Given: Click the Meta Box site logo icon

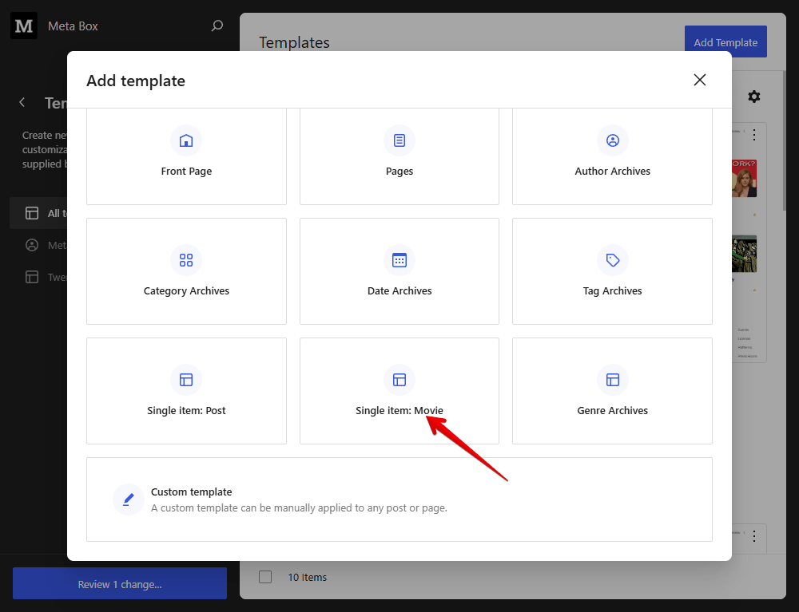Looking at the screenshot, I should pyautogui.click(x=24, y=26).
